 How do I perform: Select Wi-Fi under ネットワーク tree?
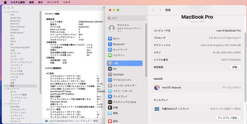(13, 92)
